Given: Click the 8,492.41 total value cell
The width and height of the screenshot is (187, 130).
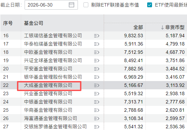Looking at the screenshot, I should 133,60.
